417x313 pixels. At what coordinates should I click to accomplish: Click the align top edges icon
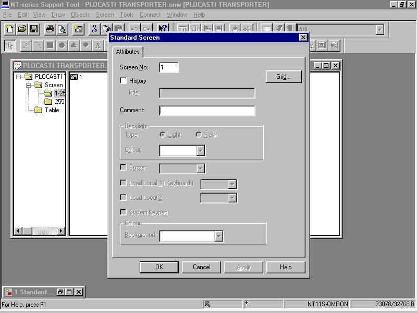point(183,28)
